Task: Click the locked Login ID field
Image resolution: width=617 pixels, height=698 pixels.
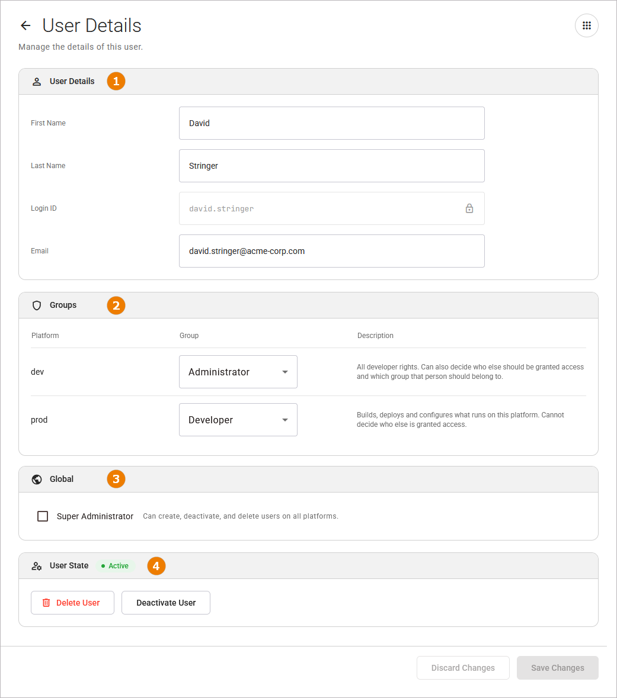Action: pyautogui.click(x=332, y=208)
